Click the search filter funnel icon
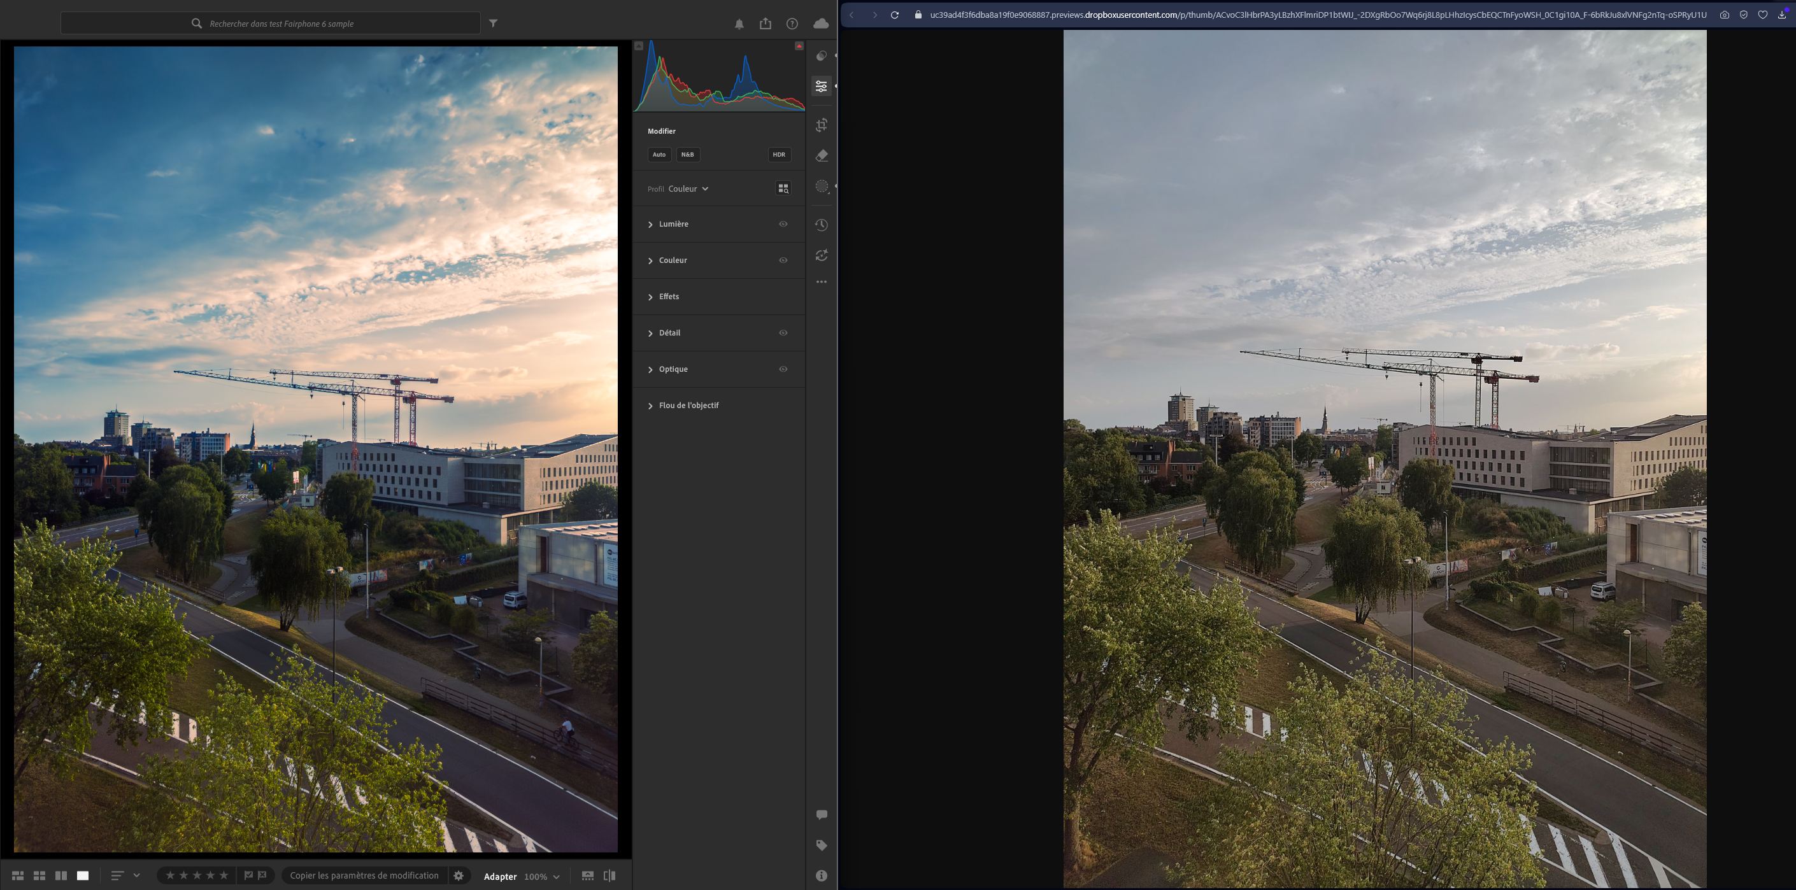 pyautogui.click(x=493, y=23)
